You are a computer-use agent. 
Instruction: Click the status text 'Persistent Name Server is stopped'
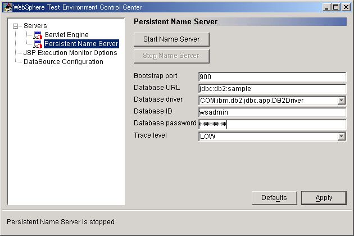tap(61, 222)
